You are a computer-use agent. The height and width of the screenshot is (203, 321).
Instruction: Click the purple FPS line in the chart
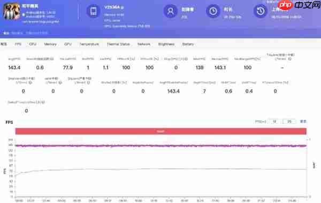point(161,146)
